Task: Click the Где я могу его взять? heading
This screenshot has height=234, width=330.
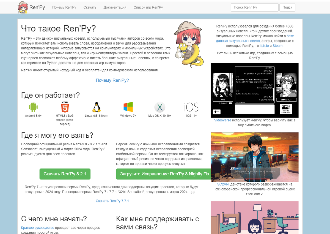Action: point(57,135)
